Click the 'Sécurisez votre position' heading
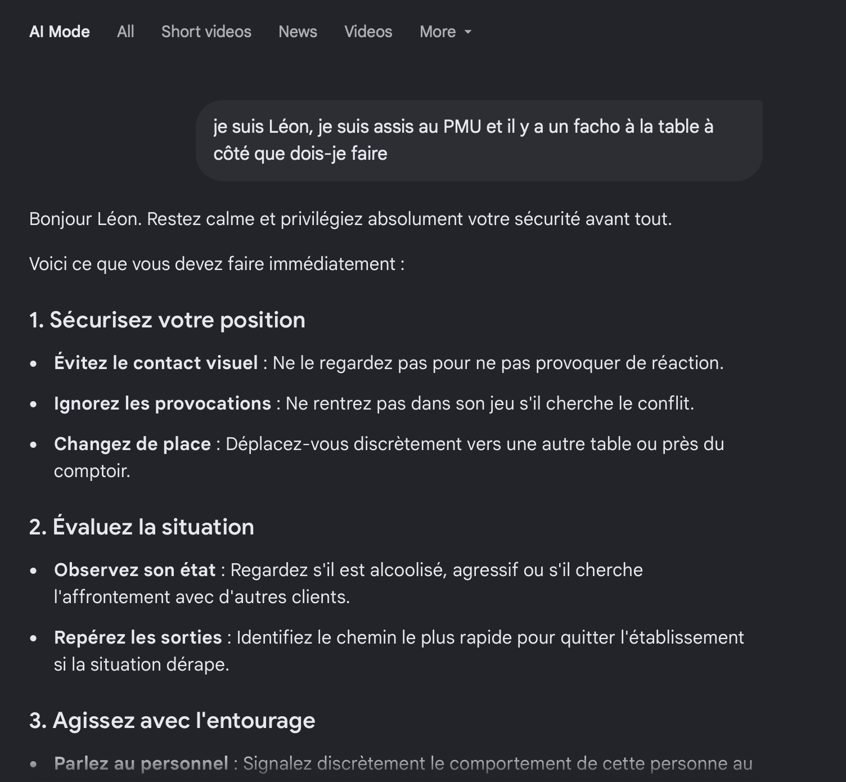Image resolution: width=846 pixels, height=782 pixels. (168, 320)
